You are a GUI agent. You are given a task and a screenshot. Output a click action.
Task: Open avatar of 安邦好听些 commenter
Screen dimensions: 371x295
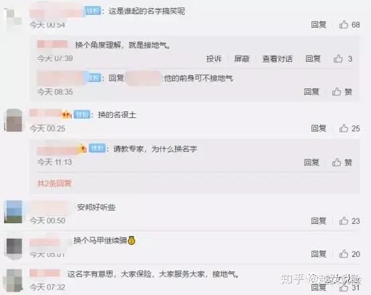[x=13, y=212]
